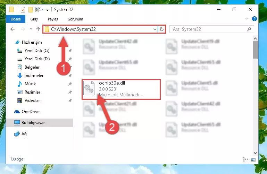This screenshot has width=267, height=174.
Task: Open the Dosya file menu tab
Action: (16, 19)
